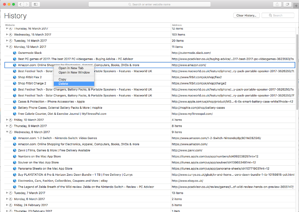
Task: Toggle the sidebar button in toolbar
Action: [36, 4]
